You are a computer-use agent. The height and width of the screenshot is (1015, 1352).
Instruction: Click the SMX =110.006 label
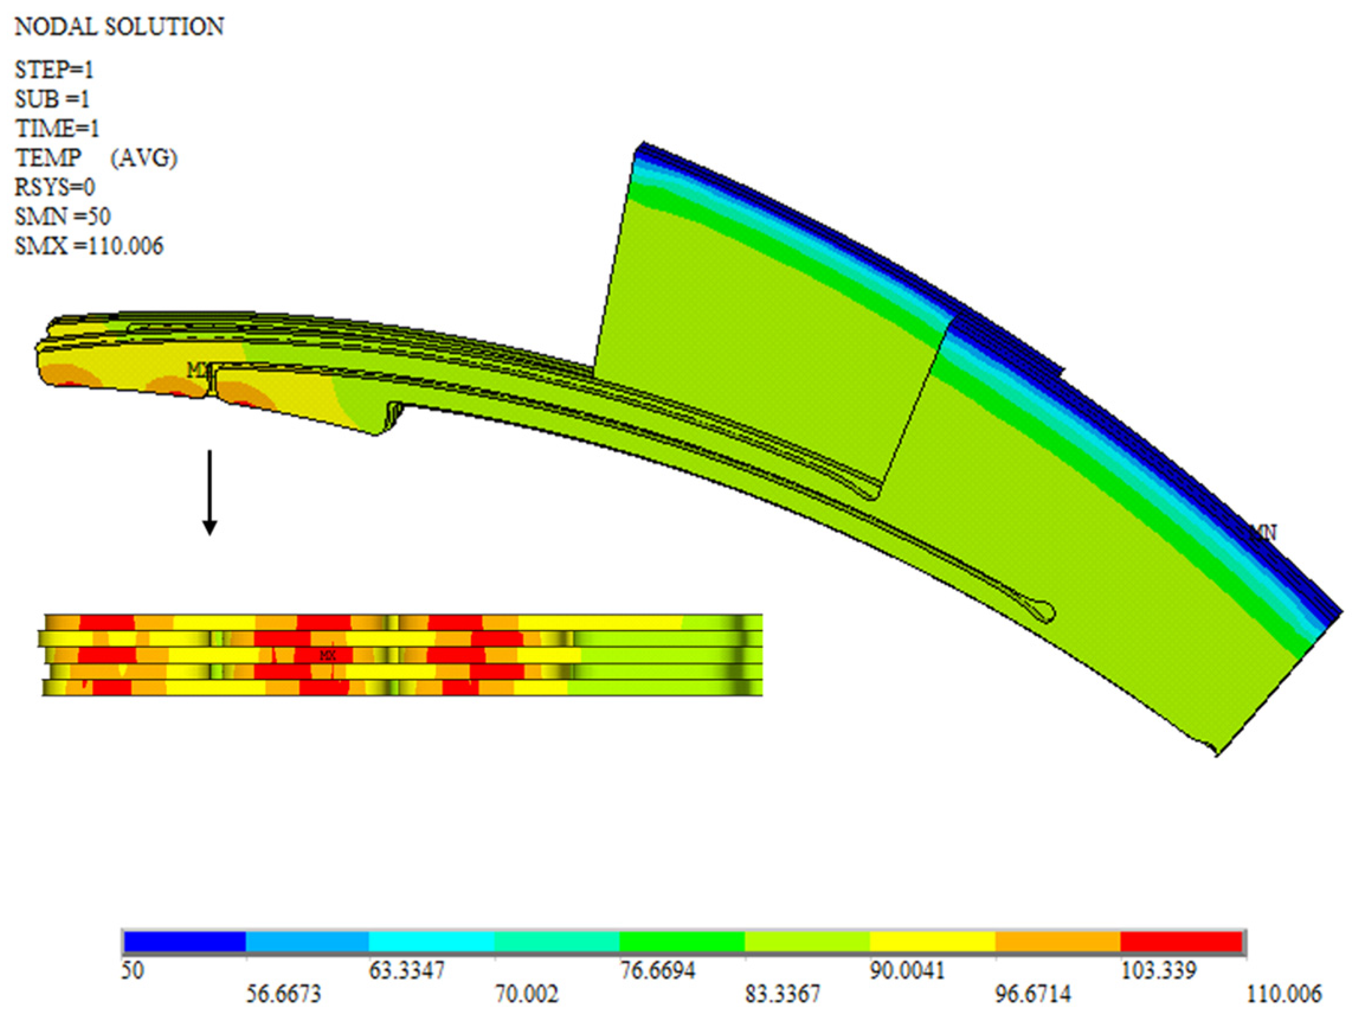click(x=89, y=246)
